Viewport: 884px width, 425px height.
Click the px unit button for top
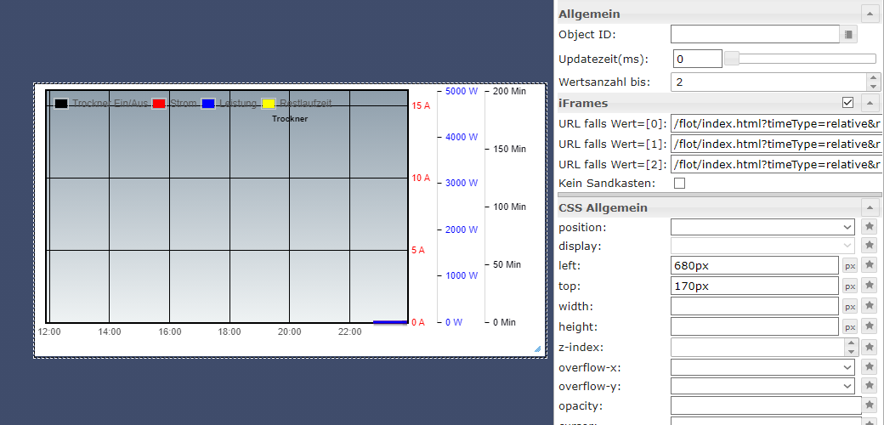pyautogui.click(x=850, y=286)
